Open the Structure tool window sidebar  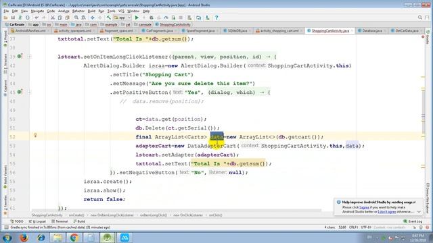point(5,64)
